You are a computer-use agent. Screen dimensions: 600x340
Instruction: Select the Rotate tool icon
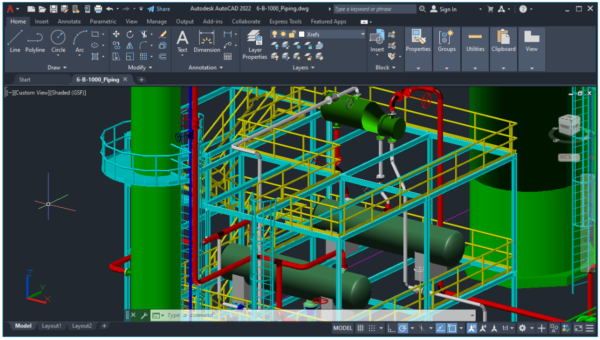click(x=130, y=34)
